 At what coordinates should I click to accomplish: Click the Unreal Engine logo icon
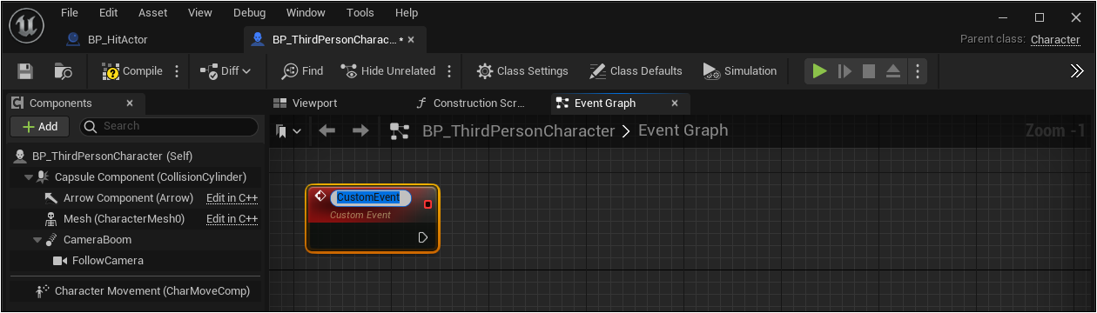(27, 25)
